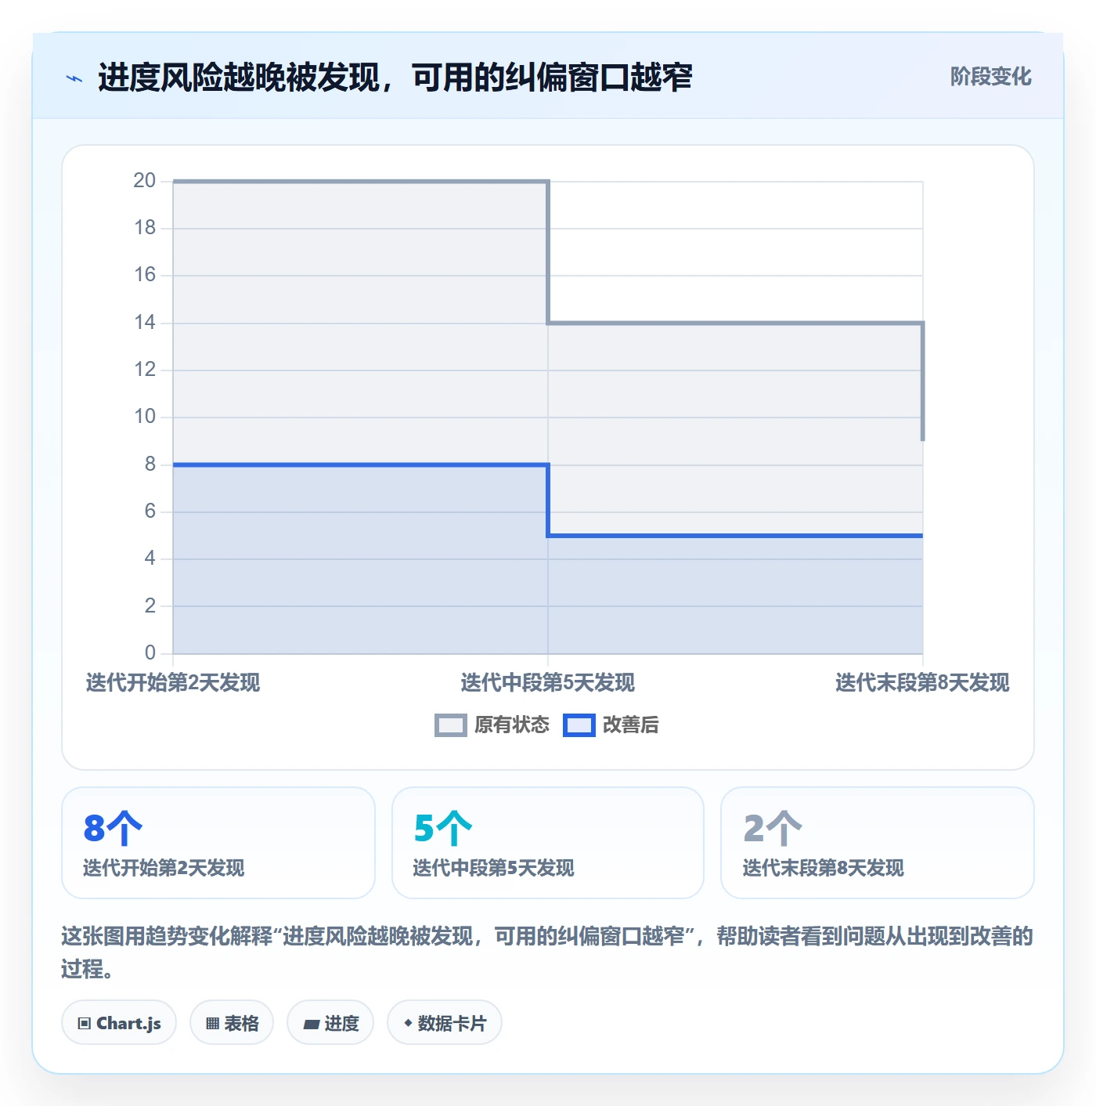Click the 改善后 legend label text

[x=631, y=725]
